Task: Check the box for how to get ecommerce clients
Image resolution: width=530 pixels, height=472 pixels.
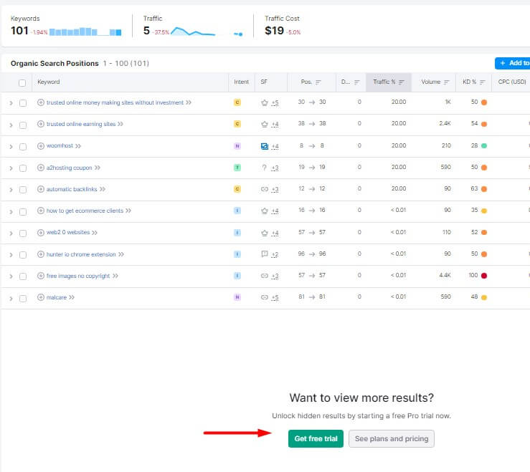Action: pyautogui.click(x=23, y=212)
